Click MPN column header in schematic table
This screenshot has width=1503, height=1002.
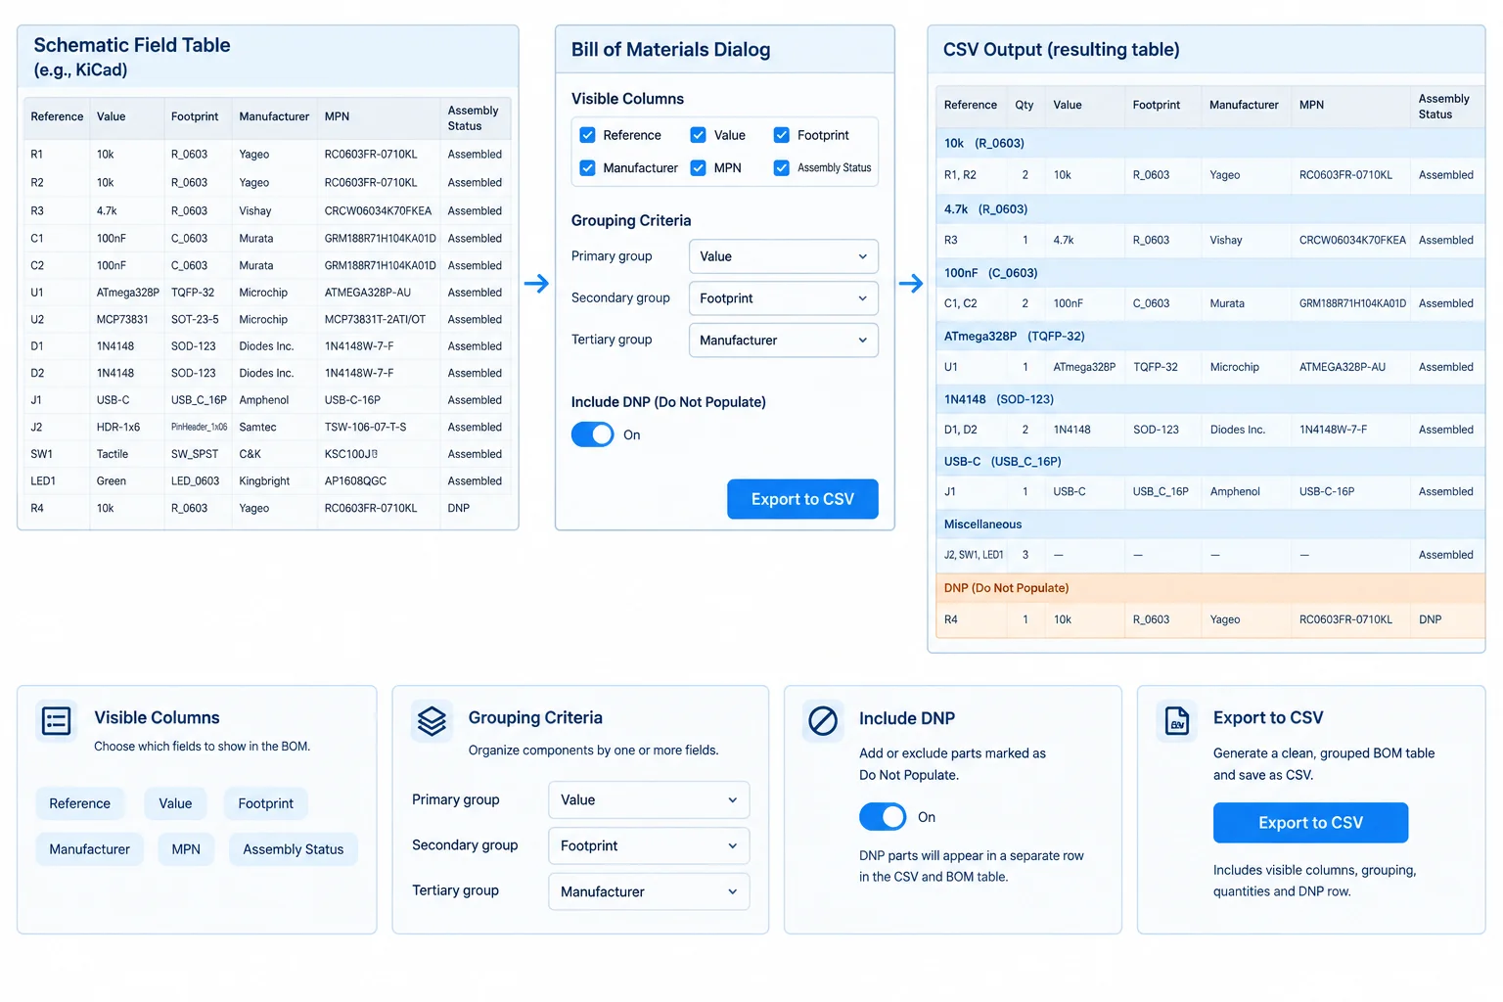coord(338,116)
